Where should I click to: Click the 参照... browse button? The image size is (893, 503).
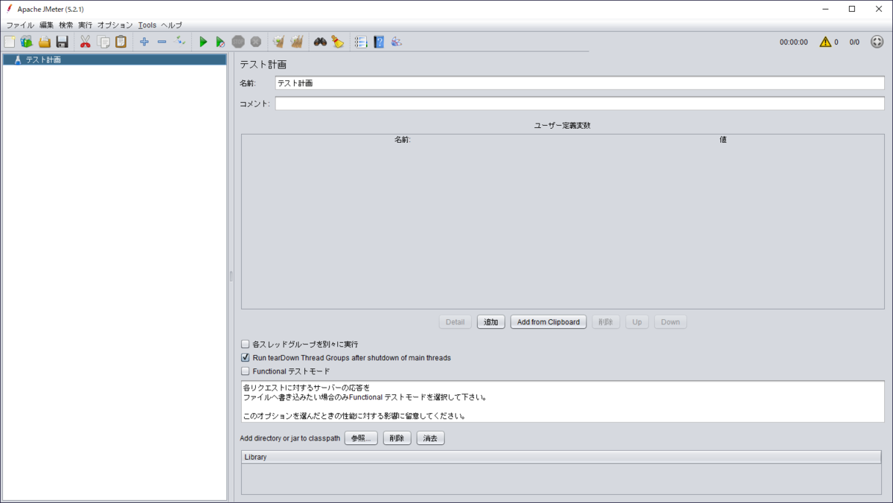361,438
